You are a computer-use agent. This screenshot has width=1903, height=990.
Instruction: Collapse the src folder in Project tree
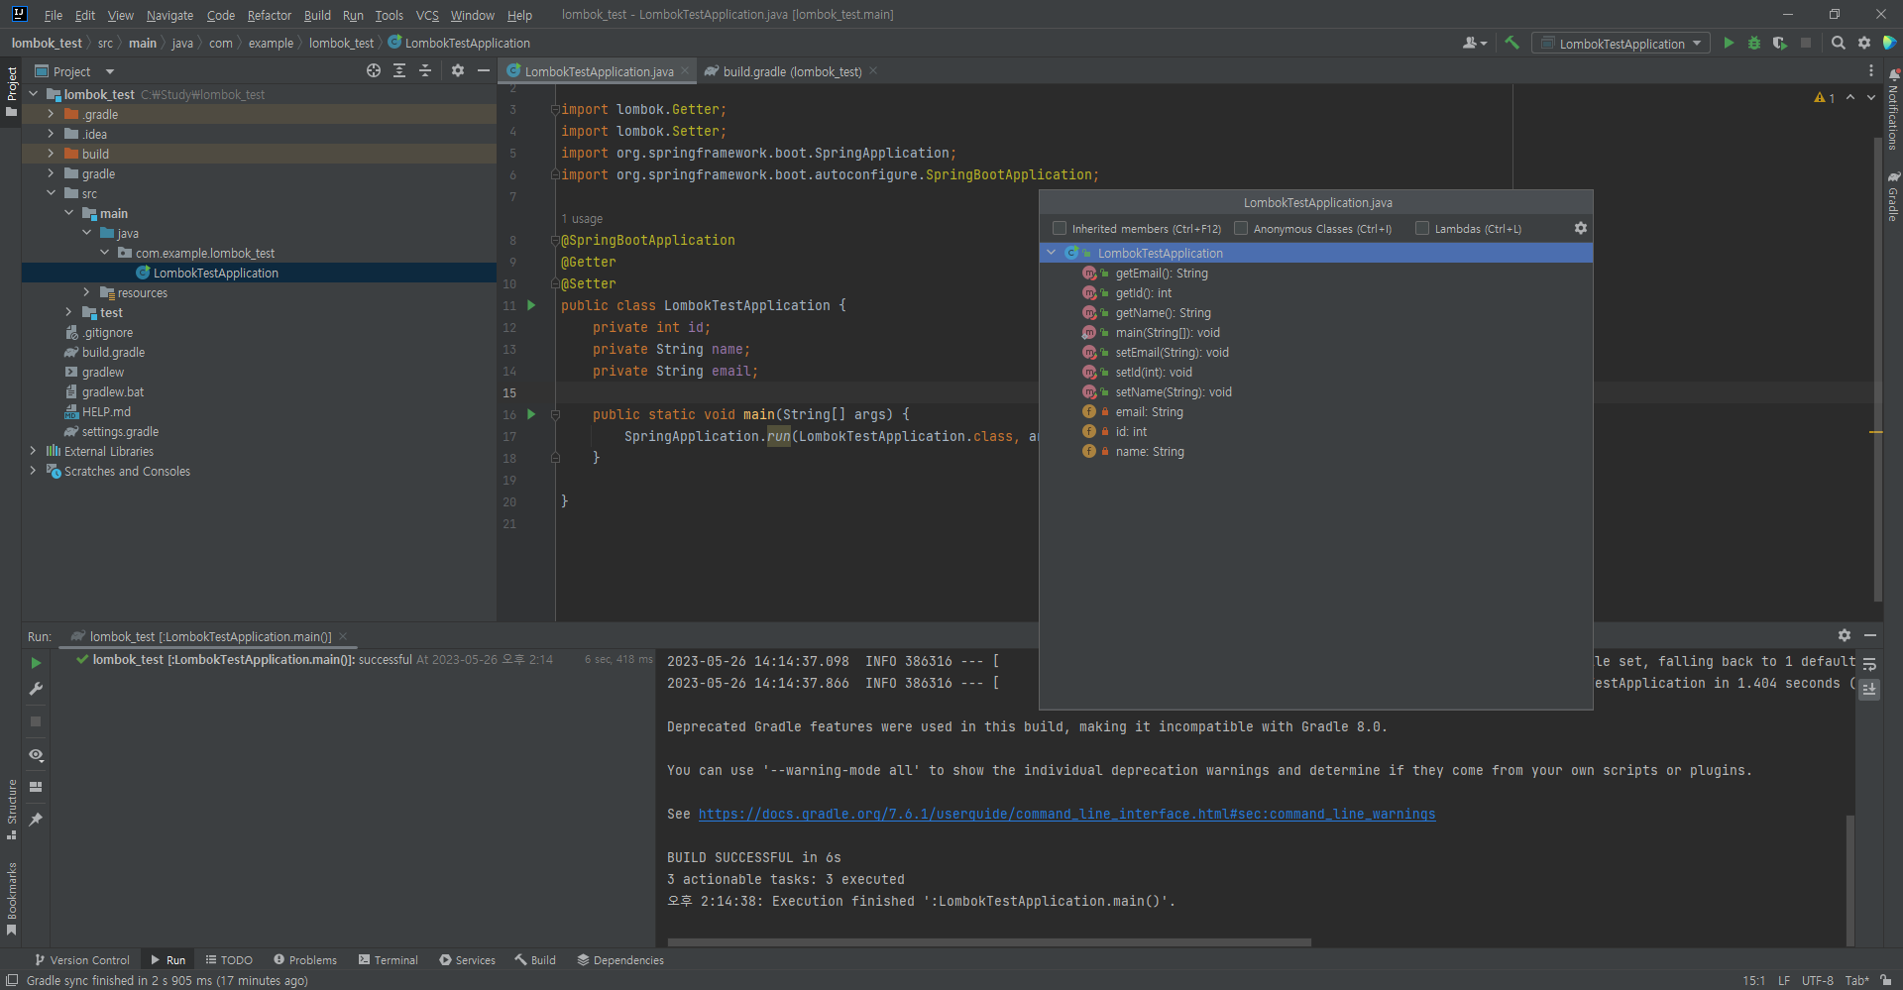[x=52, y=193]
